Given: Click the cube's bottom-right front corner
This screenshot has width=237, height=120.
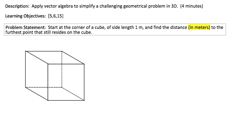Looking at the screenshot, I should (x=84, y=100).
